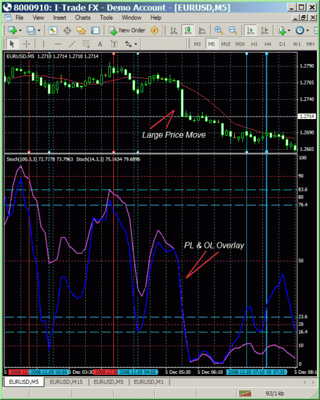Toggle the M5 timeframe button

(212, 44)
